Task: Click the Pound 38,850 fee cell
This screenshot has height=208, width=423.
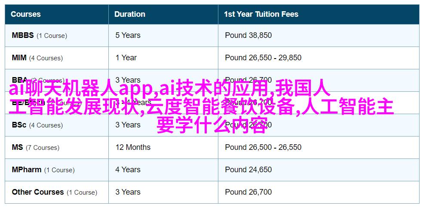Action: pos(248,35)
